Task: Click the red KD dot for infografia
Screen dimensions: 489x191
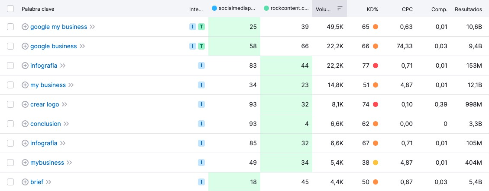Action: coord(376,66)
